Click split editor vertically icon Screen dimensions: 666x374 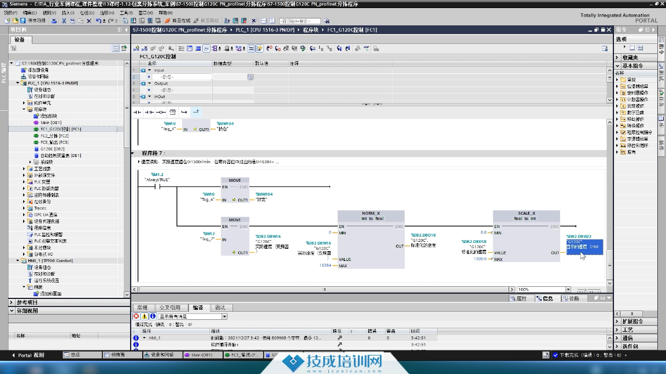(x=272, y=20)
